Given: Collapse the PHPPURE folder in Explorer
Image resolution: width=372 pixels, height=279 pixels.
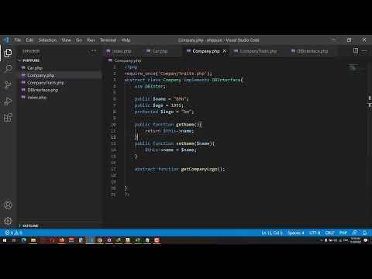Looking at the screenshot, I should pyautogui.click(x=31, y=60).
